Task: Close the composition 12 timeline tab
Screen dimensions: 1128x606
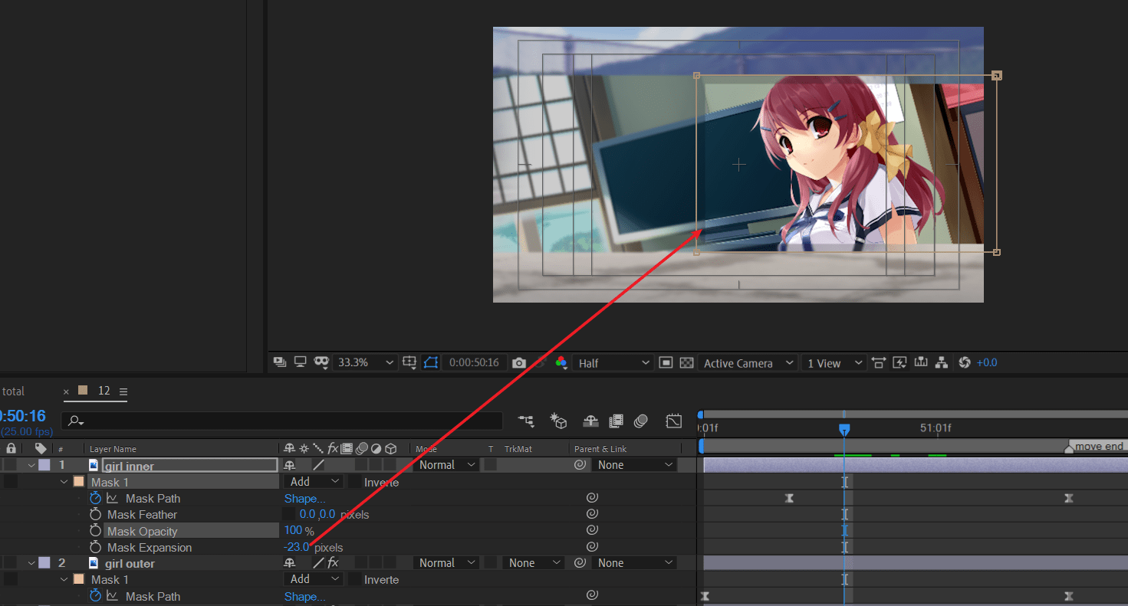Action: (66, 391)
